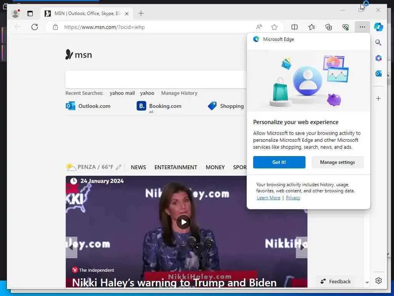Open the tab actions menu icon
Viewport: 394px width, 296px height.
[x=30, y=13]
